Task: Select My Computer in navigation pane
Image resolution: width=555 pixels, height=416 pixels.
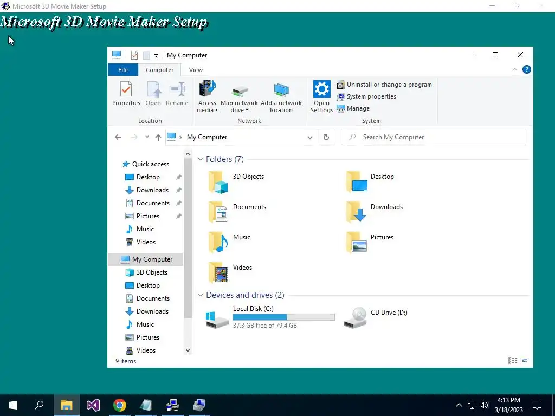Action: click(145, 259)
